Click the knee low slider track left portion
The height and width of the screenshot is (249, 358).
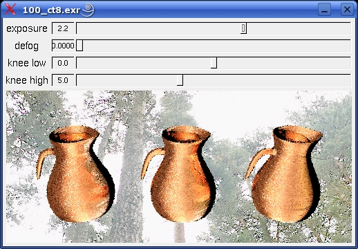pyautogui.click(x=115, y=63)
